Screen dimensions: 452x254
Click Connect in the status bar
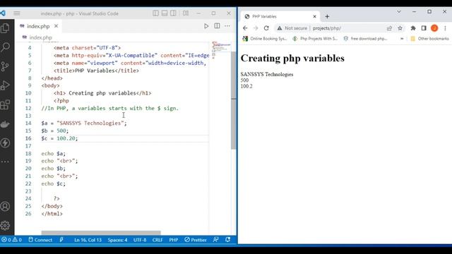pos(40,240)
